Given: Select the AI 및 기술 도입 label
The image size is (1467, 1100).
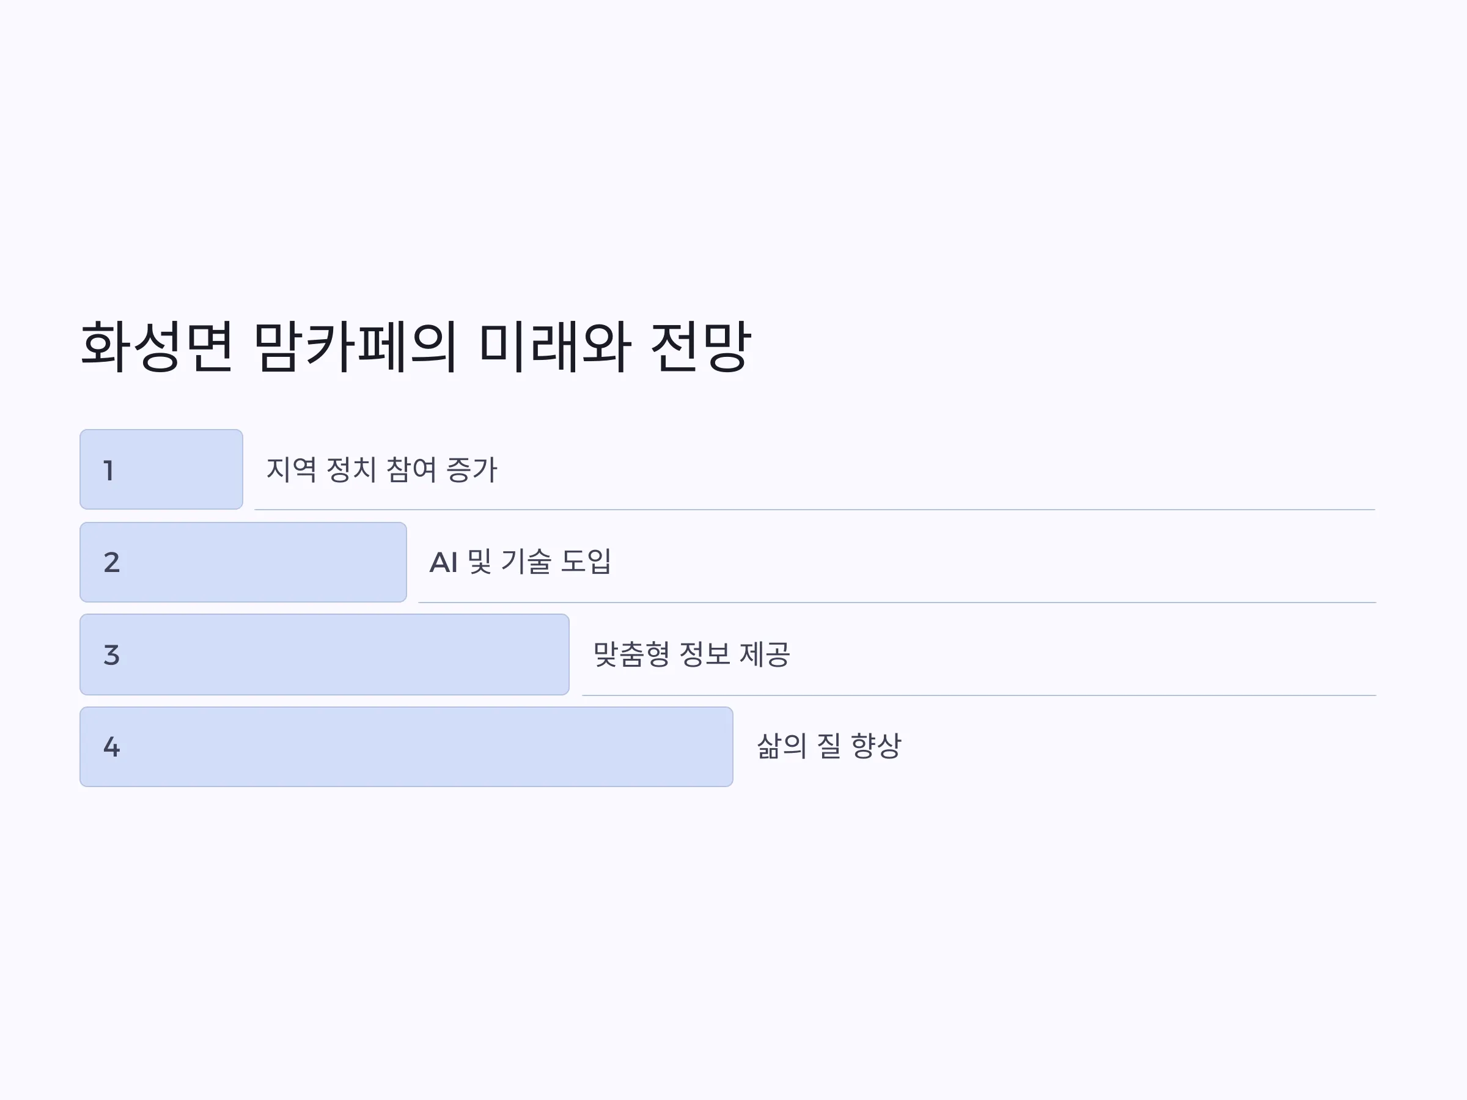Looking at the screenshot, I should click(x=521, y=562).
